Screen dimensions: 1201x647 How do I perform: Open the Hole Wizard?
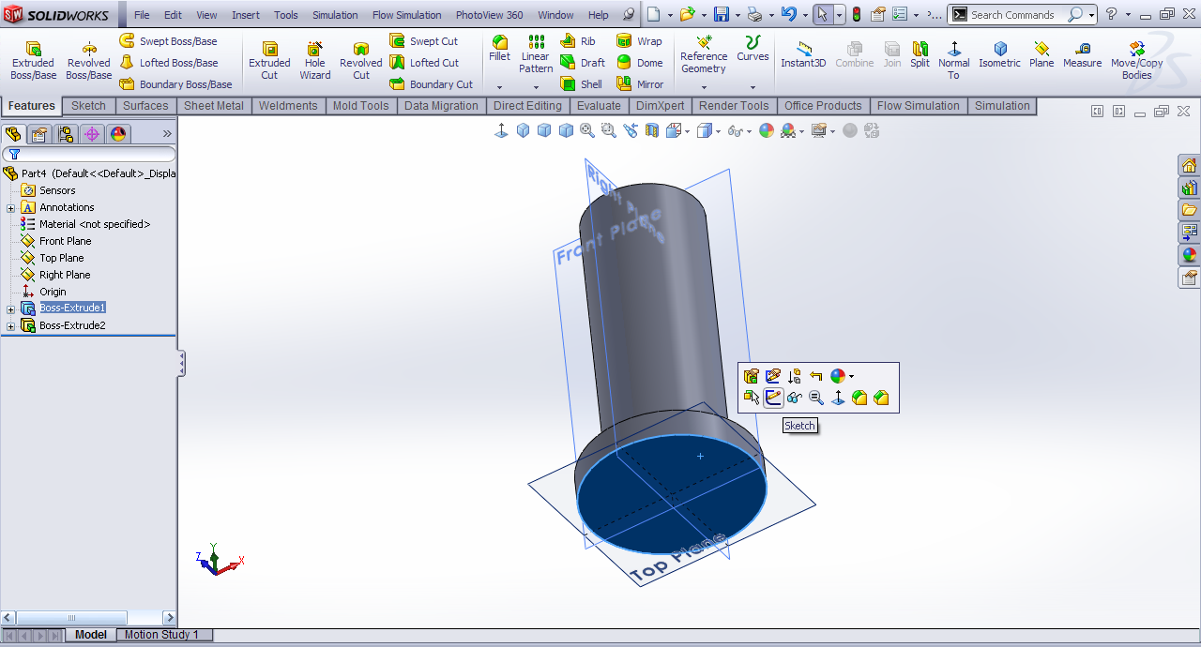tap(314, 60)
